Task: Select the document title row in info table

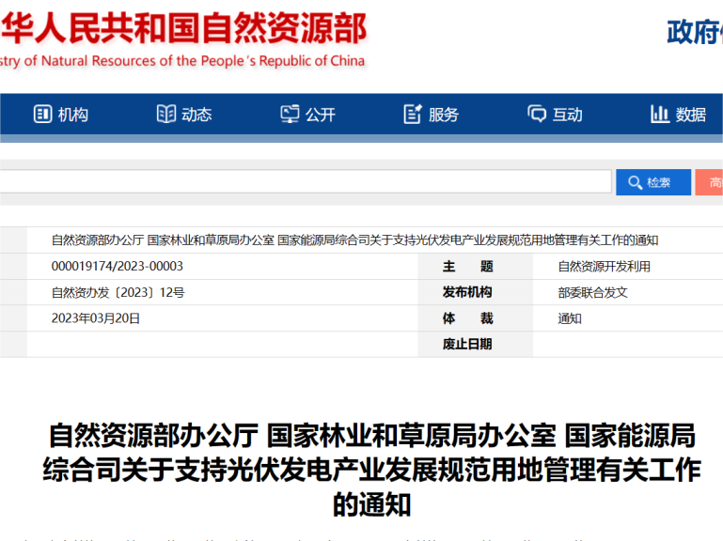Action: pos(354,240)
